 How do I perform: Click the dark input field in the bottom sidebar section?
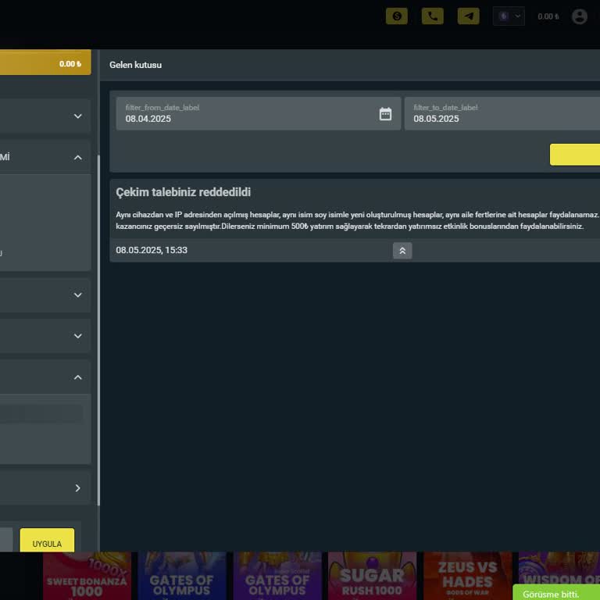click(x=41, y=413)
